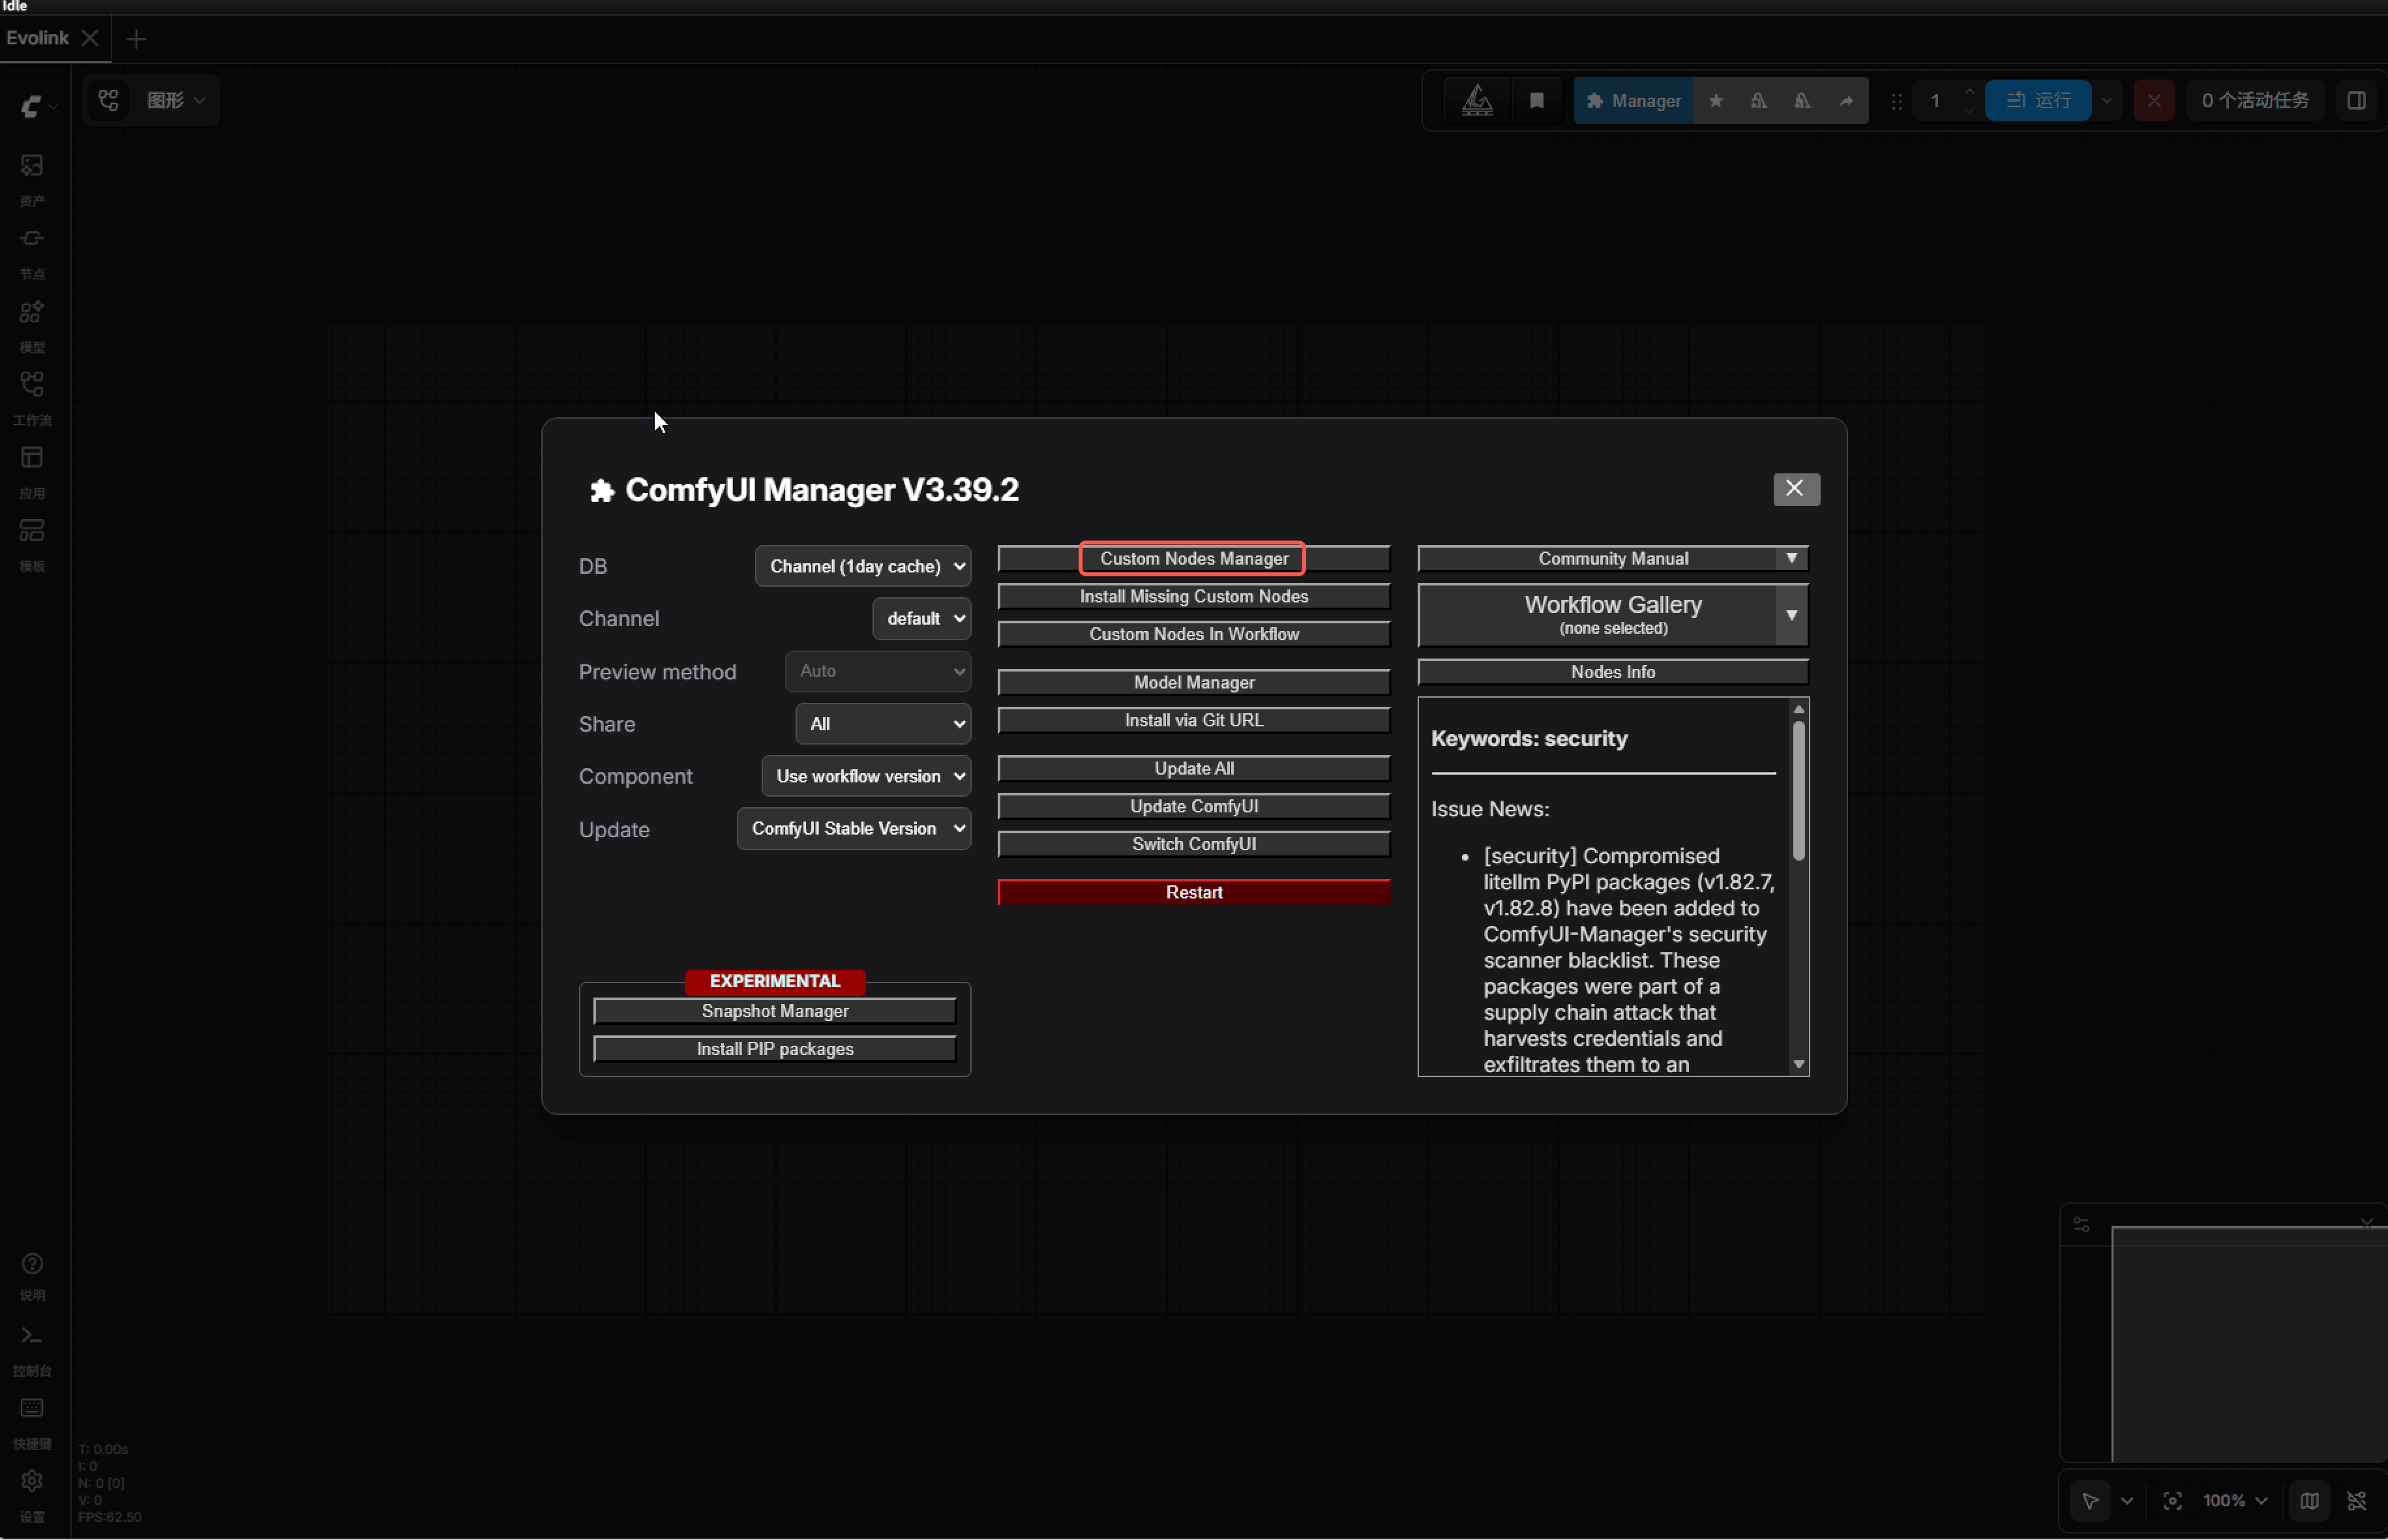Expand the run options chevron beside 运行
Viewport: 2388px width, 1540px height.
(x=2107, y=100)
